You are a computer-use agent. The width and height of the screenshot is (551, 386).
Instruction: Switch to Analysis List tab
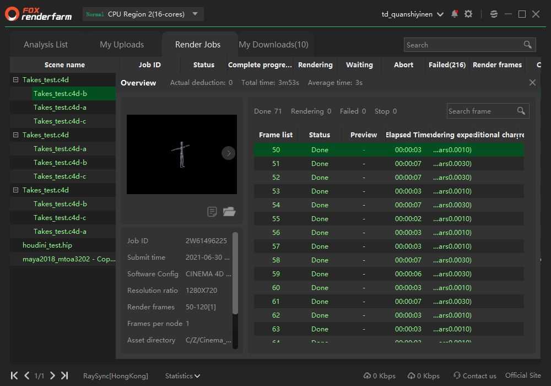click(46, 45)
